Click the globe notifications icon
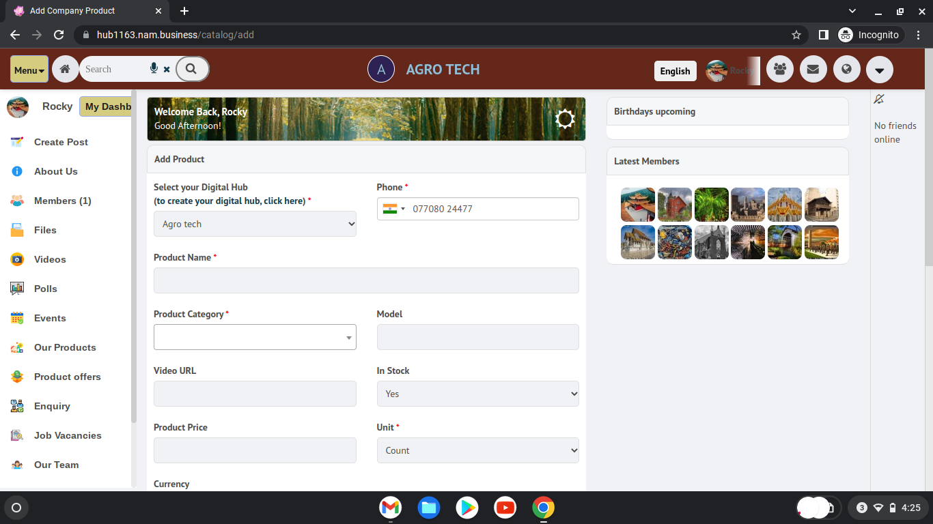 tap(846, 69)
